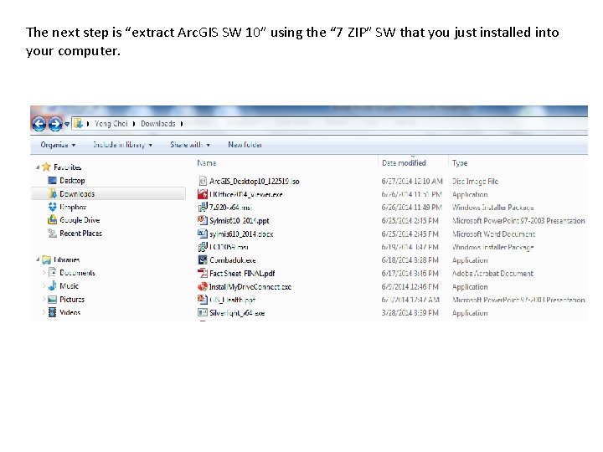Expand the Documents library

coord(44,273)
